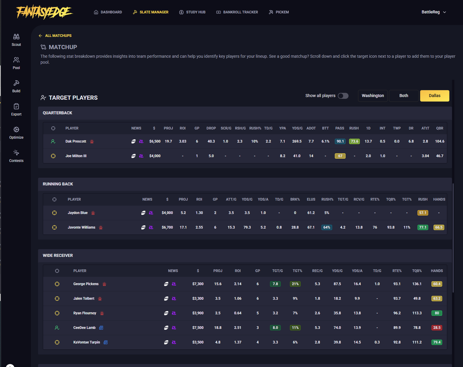Image resolution: width=463 pixels, height=367 pixels.
Task: Open the Slate Manager tab
Action: coord(151,12)
